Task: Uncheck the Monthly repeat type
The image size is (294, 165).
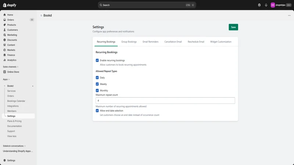Action: 97,91
